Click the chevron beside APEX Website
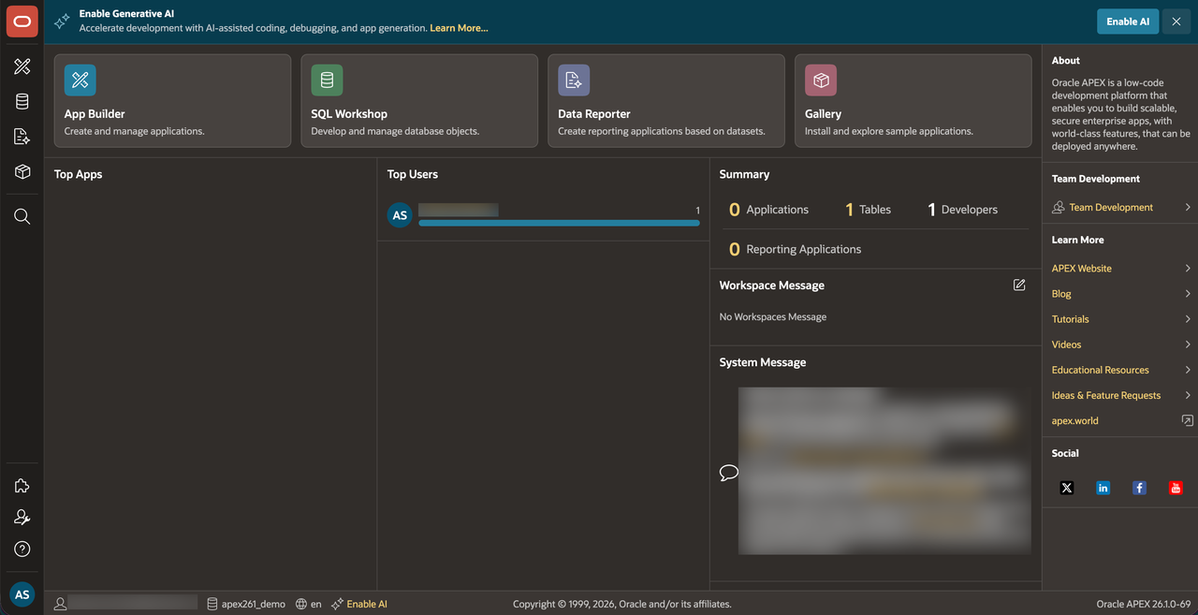The width and height of the screenshot is (1198, 615). coord(1188,268)
